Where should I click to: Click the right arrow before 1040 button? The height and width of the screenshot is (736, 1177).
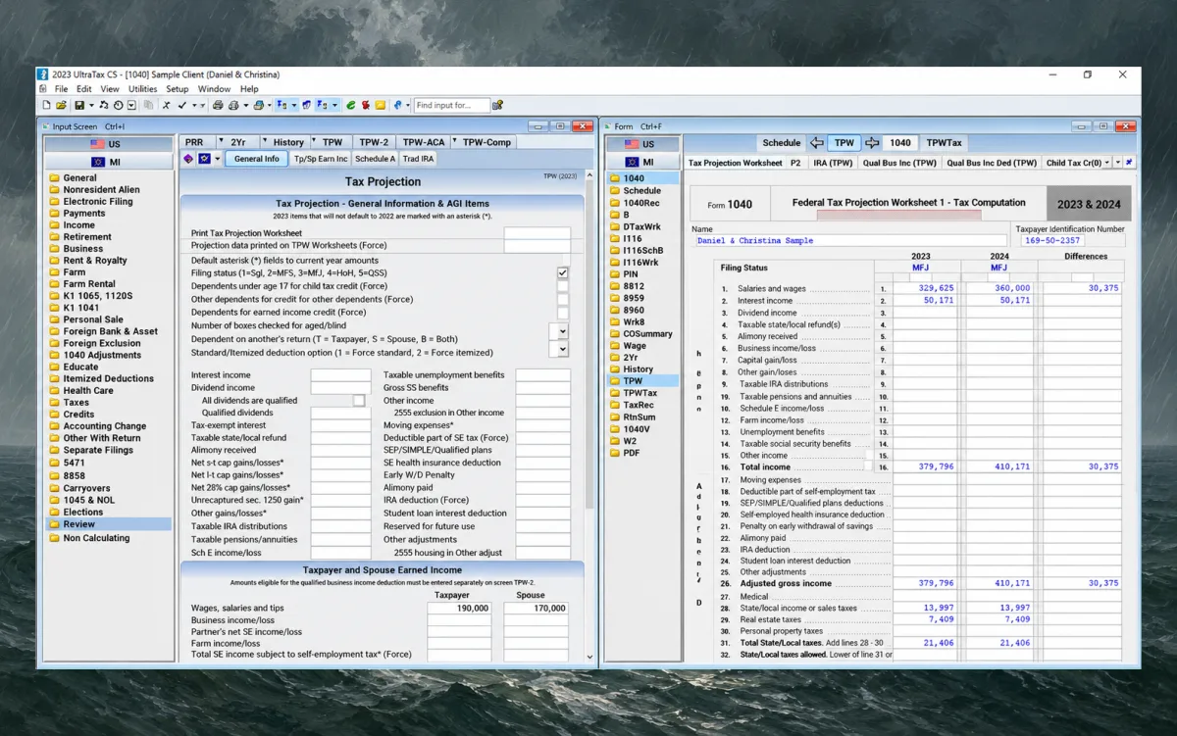pyautogui.click(x=871, y=143)
